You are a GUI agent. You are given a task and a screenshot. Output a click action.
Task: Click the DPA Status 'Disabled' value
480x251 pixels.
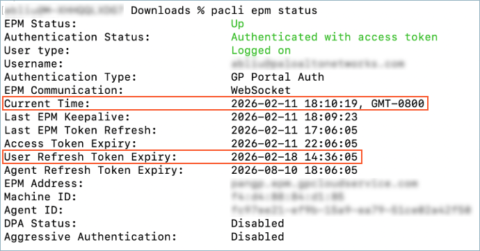(257, 223)
